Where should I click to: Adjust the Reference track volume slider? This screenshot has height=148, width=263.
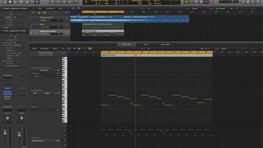click(57, 20)
